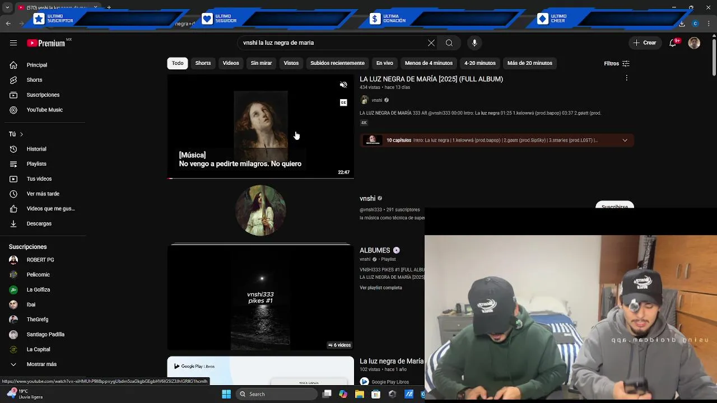
Task: Open File Explorer from the taskbar
Action: [360, 394]
